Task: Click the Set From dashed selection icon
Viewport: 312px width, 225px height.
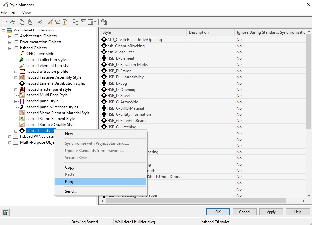Action: click(58, 22)
